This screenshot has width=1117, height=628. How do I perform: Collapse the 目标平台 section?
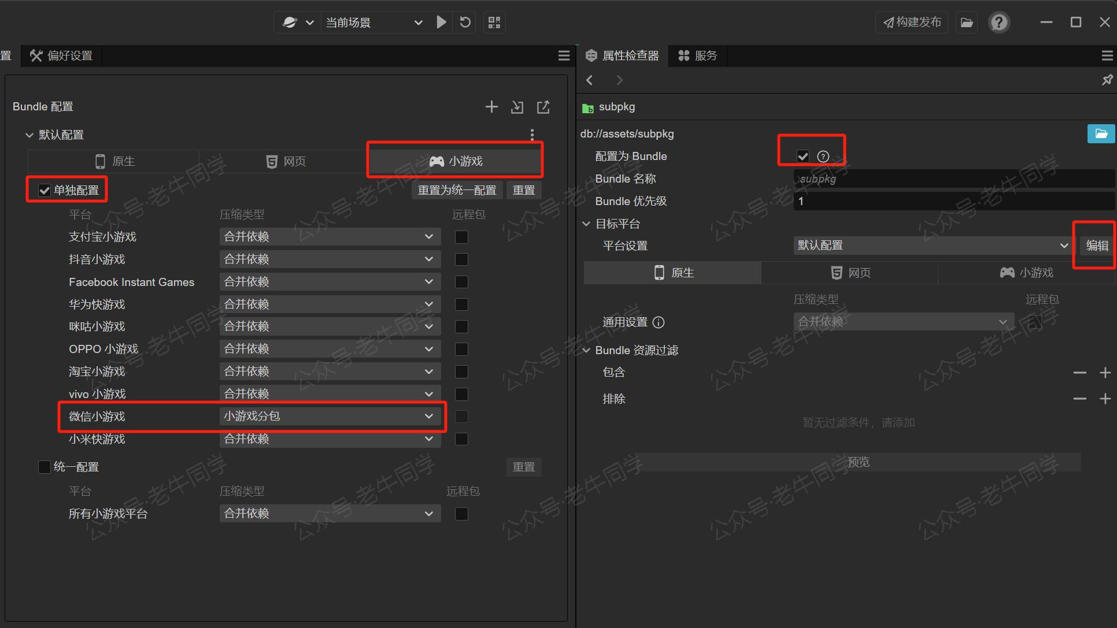click(x=586, y=224)
